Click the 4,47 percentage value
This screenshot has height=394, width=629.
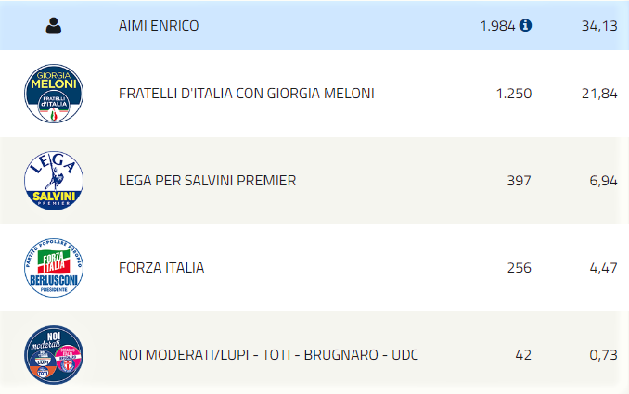click(x=603, y=268)
